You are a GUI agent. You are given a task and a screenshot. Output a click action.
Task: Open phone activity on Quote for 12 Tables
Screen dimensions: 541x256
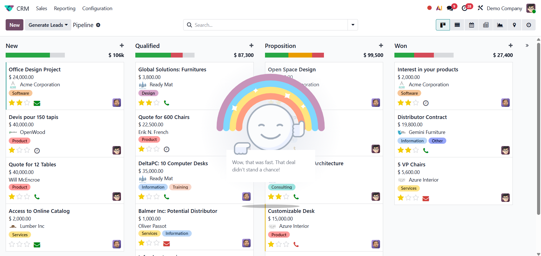click(x=37, y=197)
